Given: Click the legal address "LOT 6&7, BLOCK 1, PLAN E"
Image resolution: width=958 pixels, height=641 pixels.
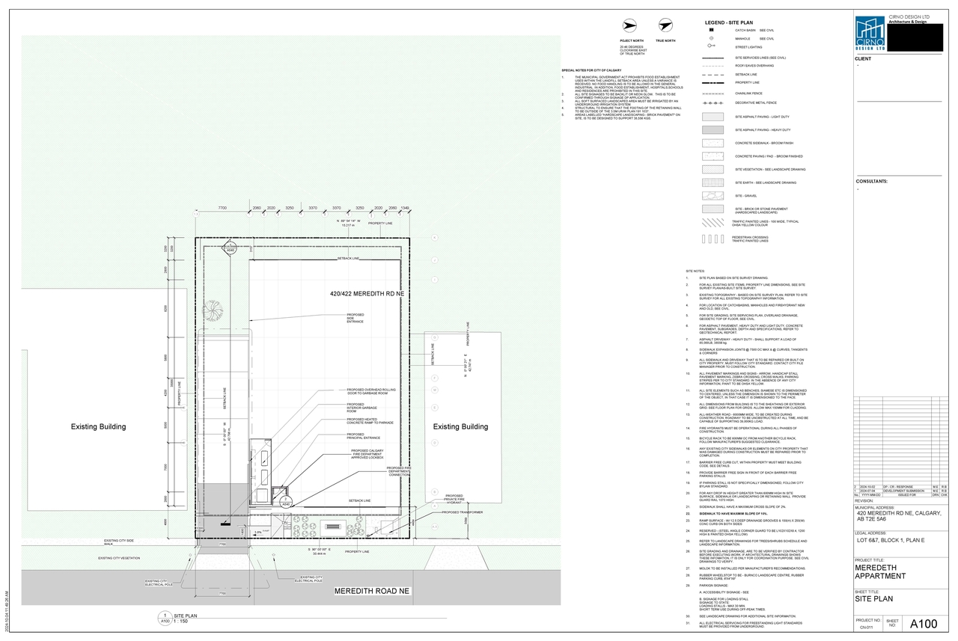Looking at the screenshot, I should (892, 540).
